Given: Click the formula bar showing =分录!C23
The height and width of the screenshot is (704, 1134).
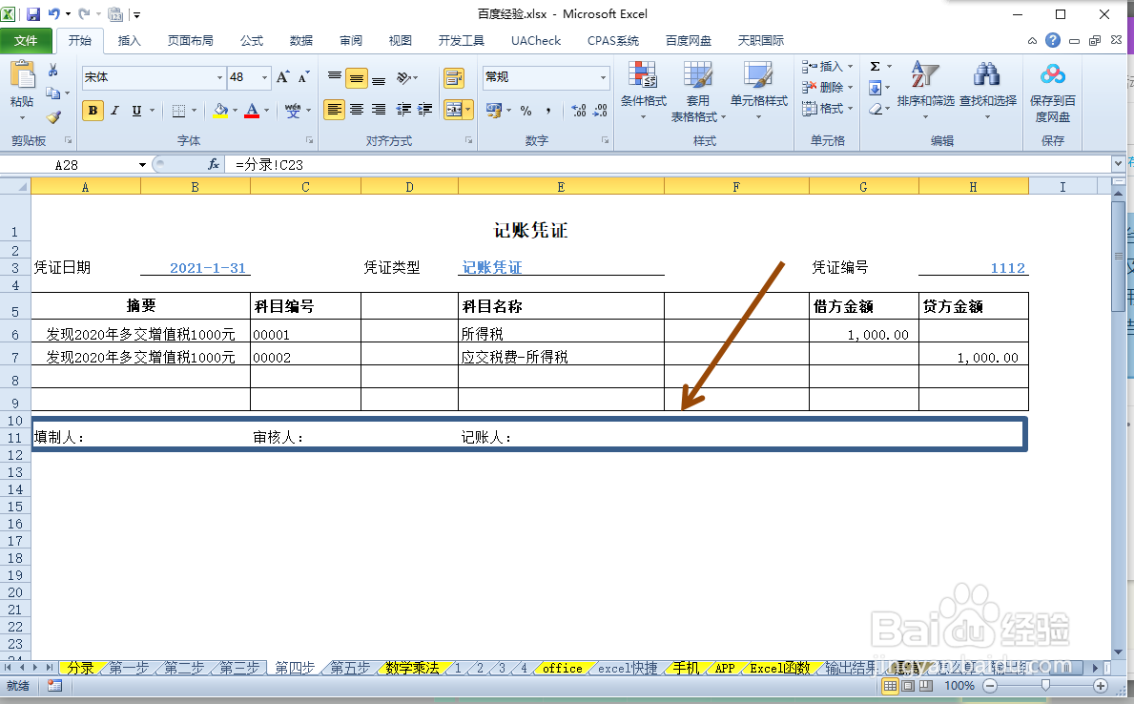Looking at the screenshot, I should [669, 165].
